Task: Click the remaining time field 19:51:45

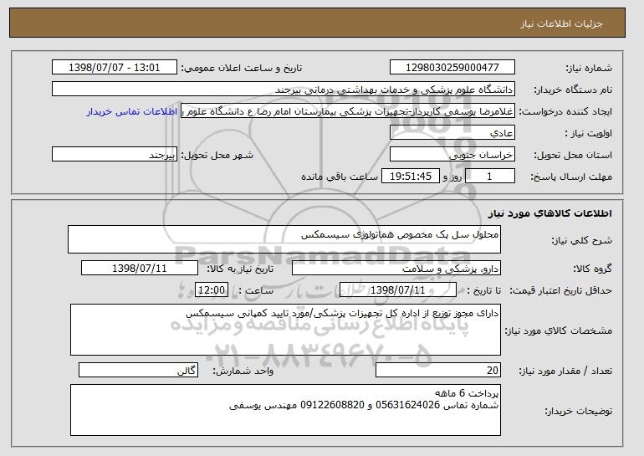Action: coord(411,177)
